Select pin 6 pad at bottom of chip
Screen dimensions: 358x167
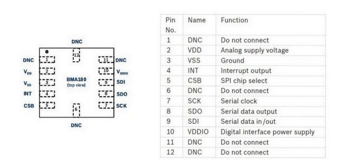(x=76, y=110)
